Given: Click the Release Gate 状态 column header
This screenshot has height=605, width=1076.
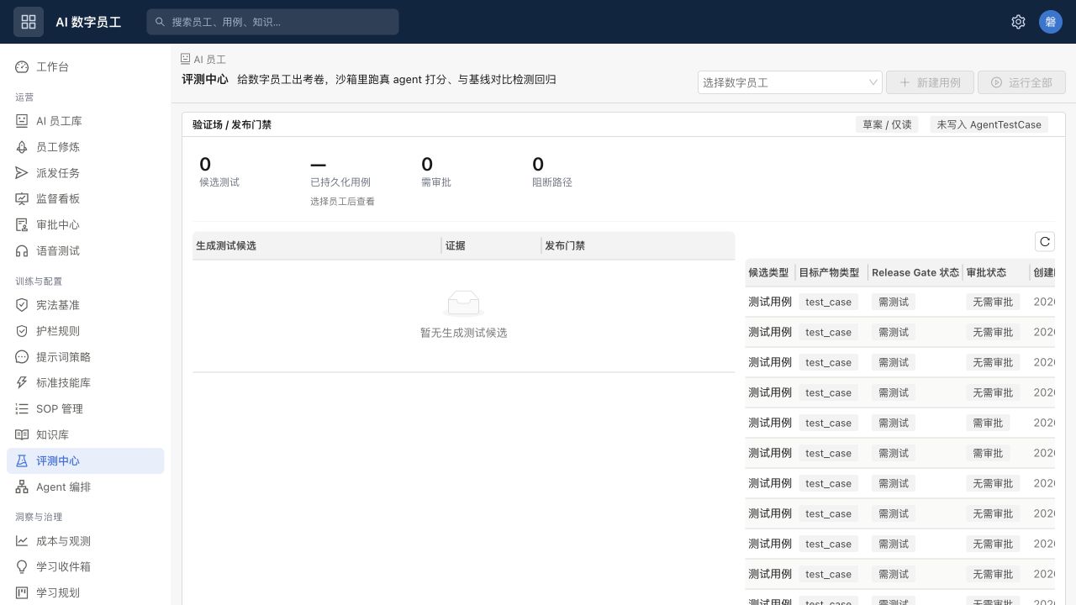Looking at the screenshot, I should point(915,272).
